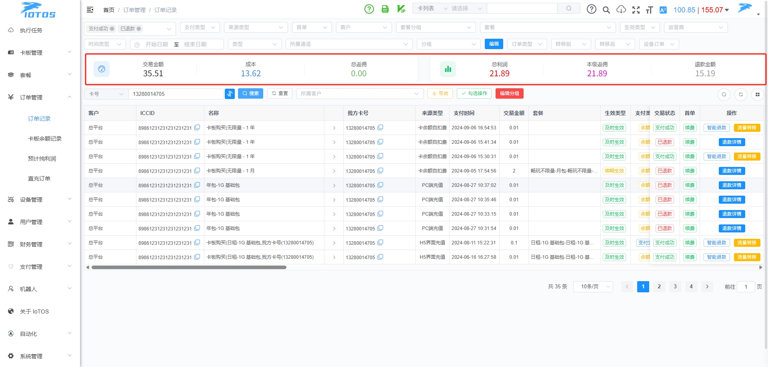Open 卡板余额记录 in the sidebar
This screenshot has height=367, width=768.
tap(45, 139)
